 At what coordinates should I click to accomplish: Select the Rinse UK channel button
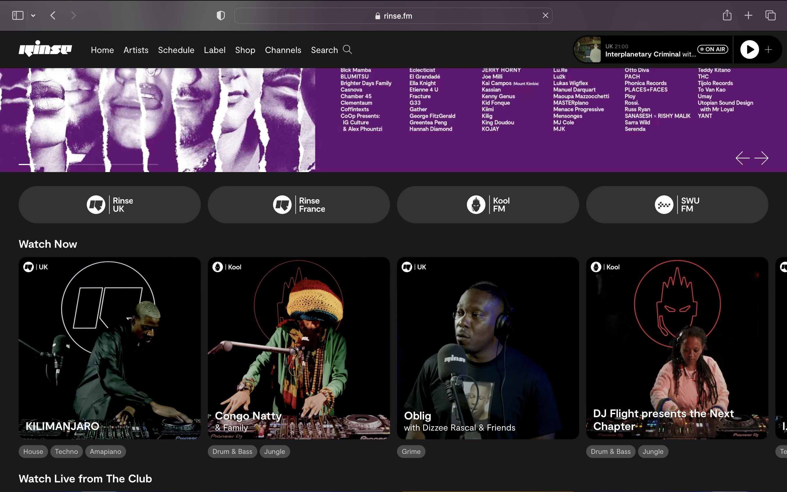click(x=110, y=205)
